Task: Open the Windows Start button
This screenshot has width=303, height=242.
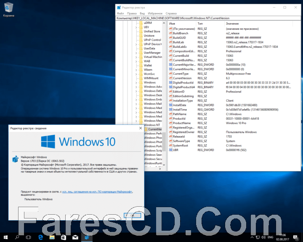Action: (x=5, y=237)
